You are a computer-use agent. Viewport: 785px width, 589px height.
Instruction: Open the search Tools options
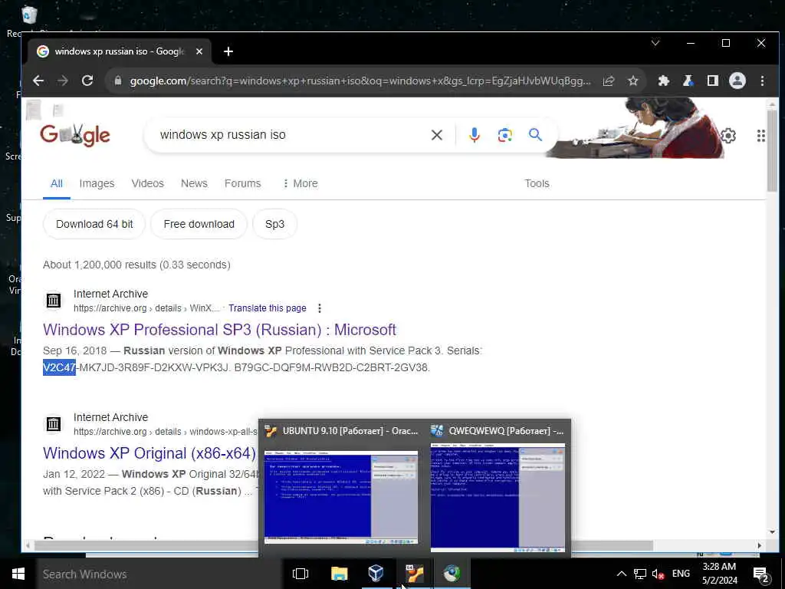point(537,183)
